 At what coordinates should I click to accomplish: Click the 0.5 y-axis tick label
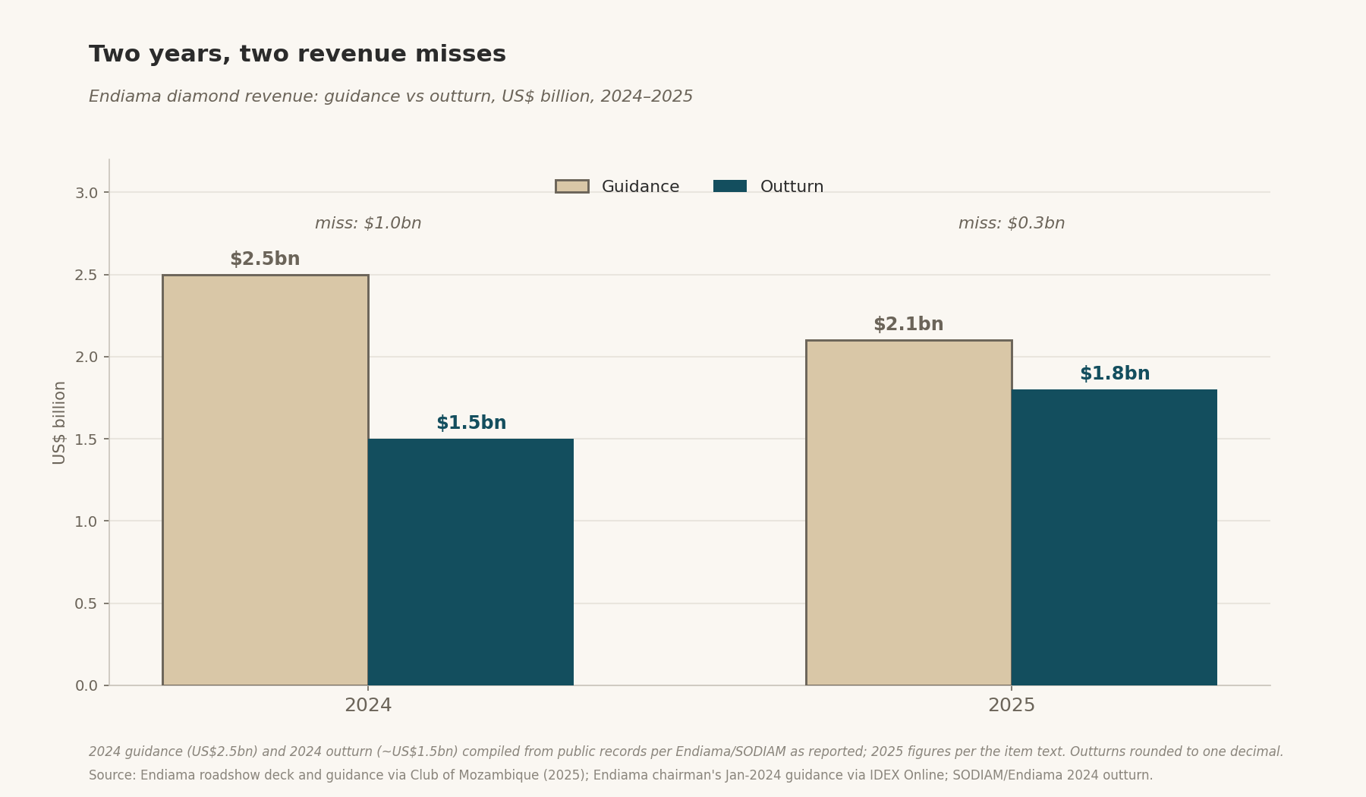tap(87, 603)
